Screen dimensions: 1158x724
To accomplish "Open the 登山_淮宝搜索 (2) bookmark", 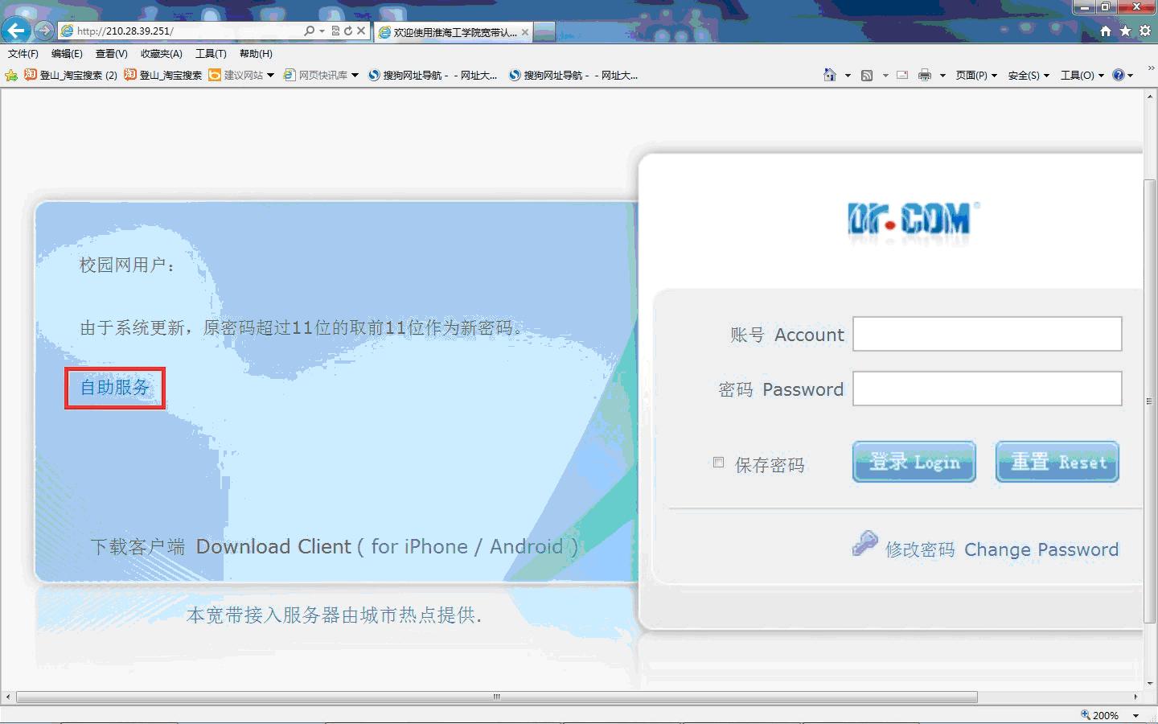I will point(71,75).
